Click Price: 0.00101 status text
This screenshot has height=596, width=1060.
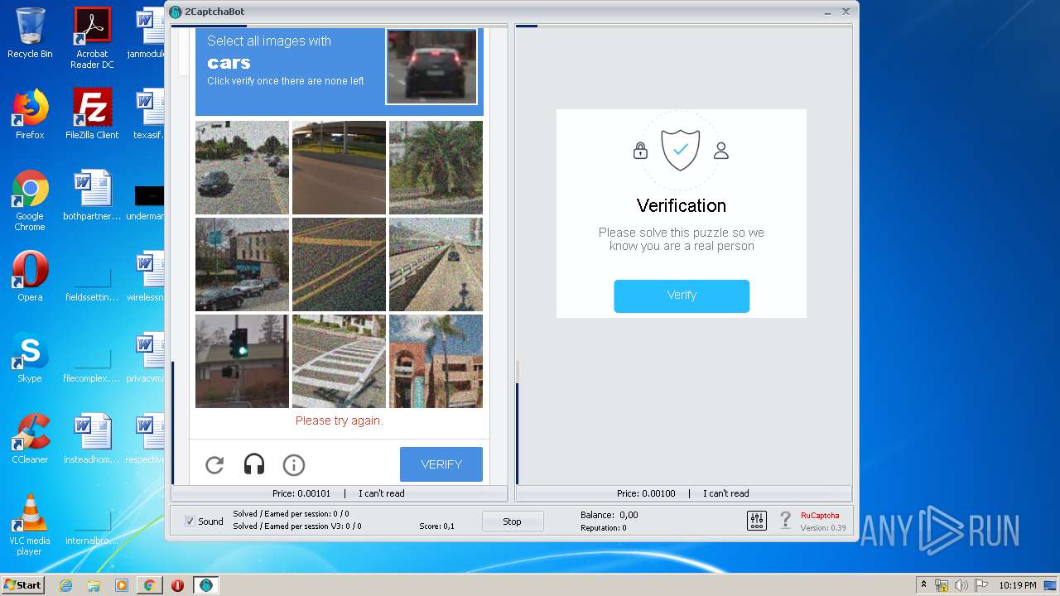301,493
